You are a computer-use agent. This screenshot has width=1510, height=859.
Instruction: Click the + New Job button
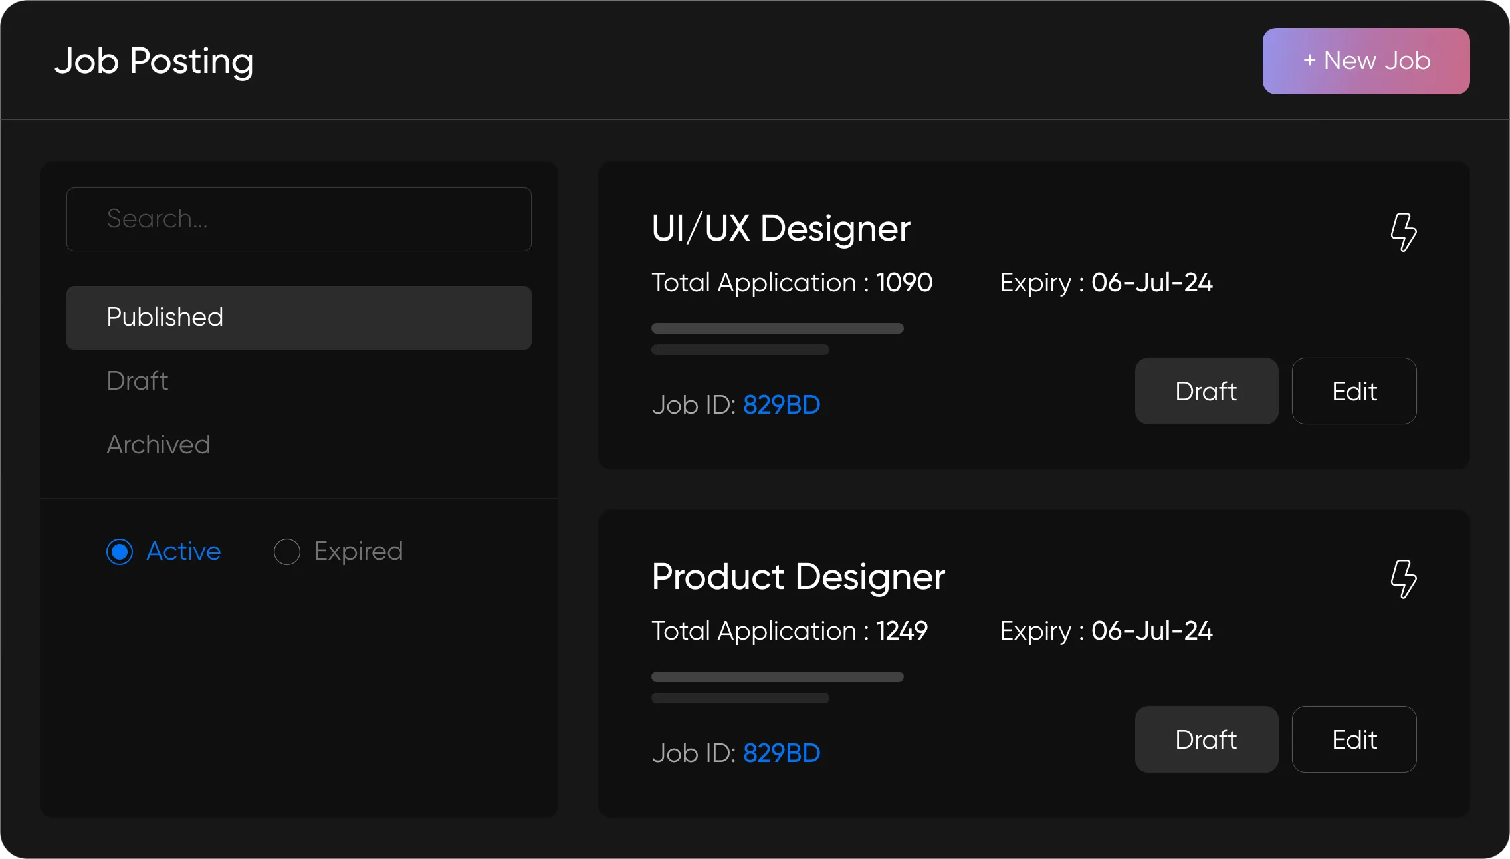(x=1364, y=61)
